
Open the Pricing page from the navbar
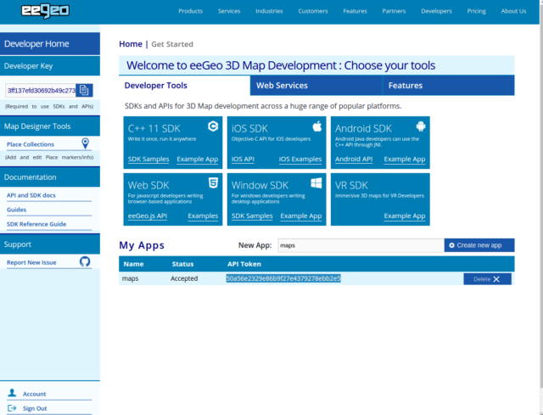(x=476, y=11)
